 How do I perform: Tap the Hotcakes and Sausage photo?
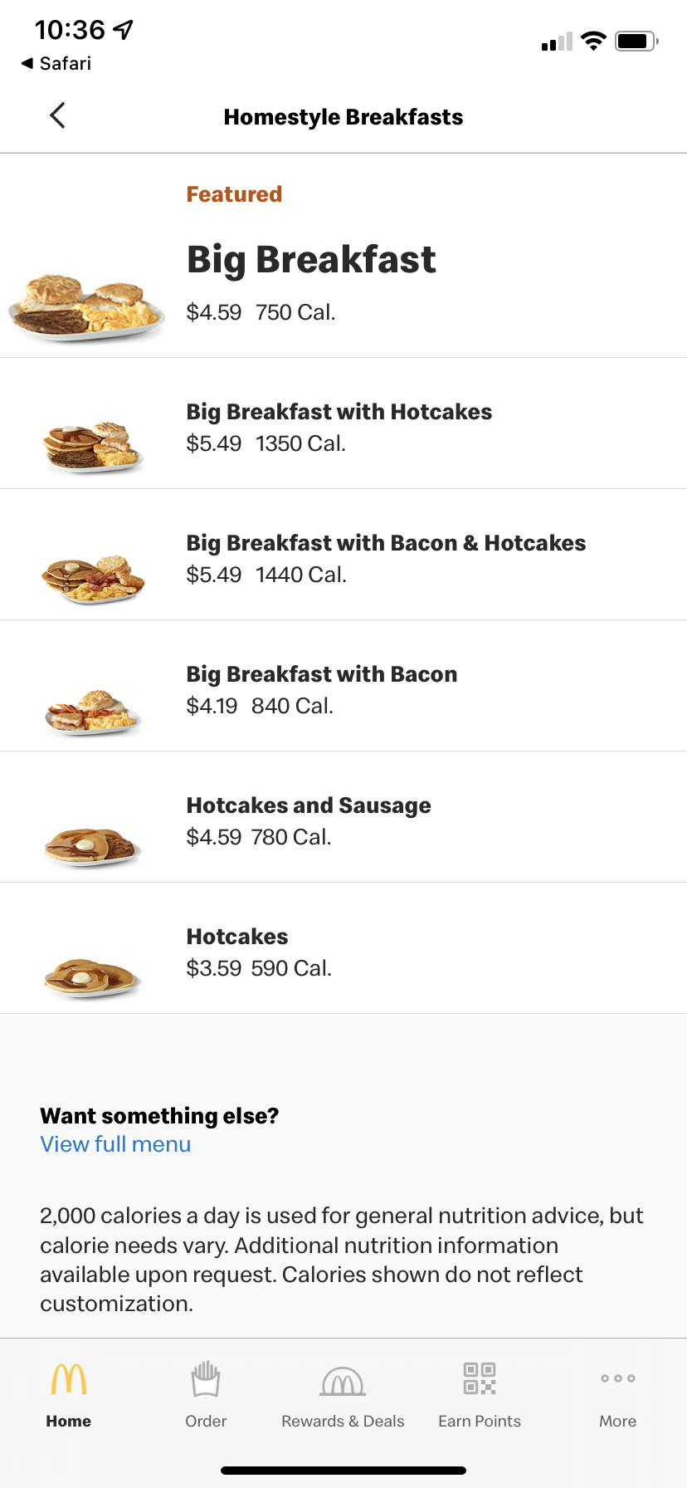pyautogui.click(x=93, y=845)
